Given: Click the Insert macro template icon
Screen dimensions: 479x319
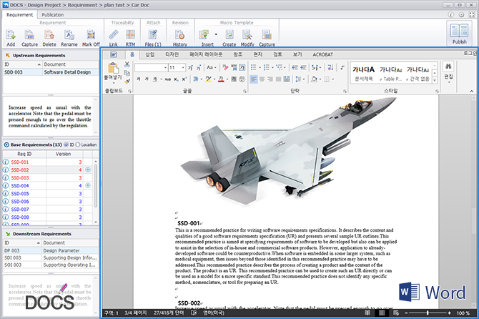Looking at the screenshot, I should click(204, 35).
